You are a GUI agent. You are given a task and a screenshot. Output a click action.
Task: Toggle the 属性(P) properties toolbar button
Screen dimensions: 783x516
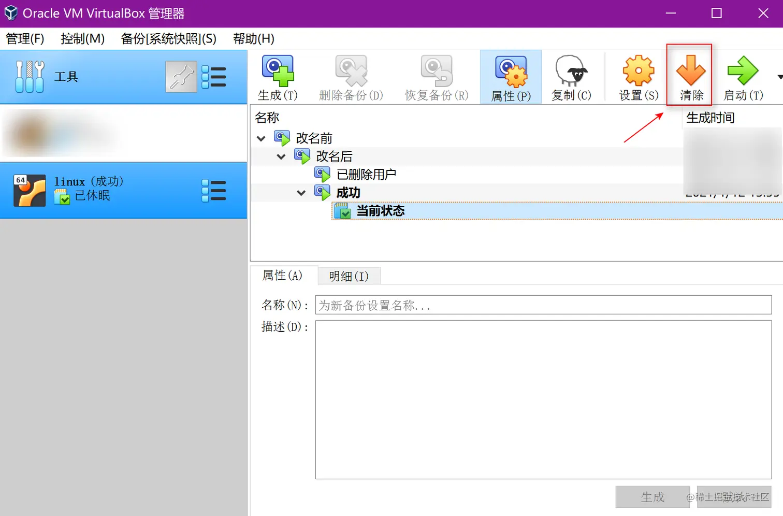click(511, 77)
